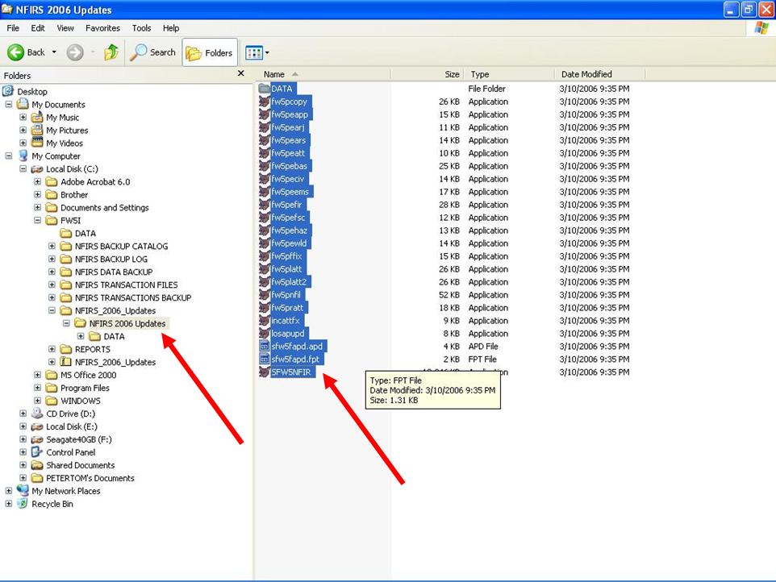Select Control Panel in folder tree
The height and width of the screenshot is (582, 776).
pos(70,452)
